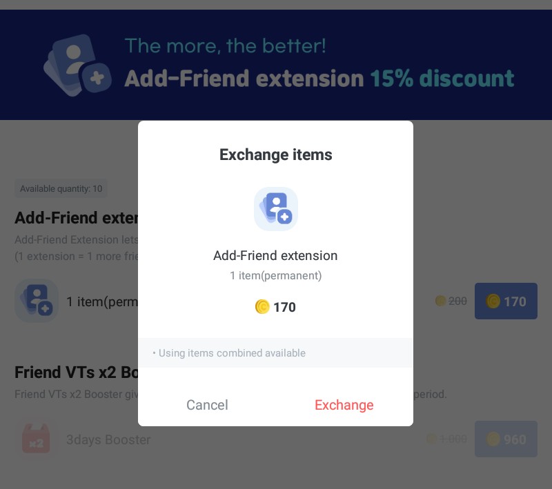The width and height of the screenshot is (552, 489).
Task: Click the x2 Booster item icon
Action: [37, 439]
